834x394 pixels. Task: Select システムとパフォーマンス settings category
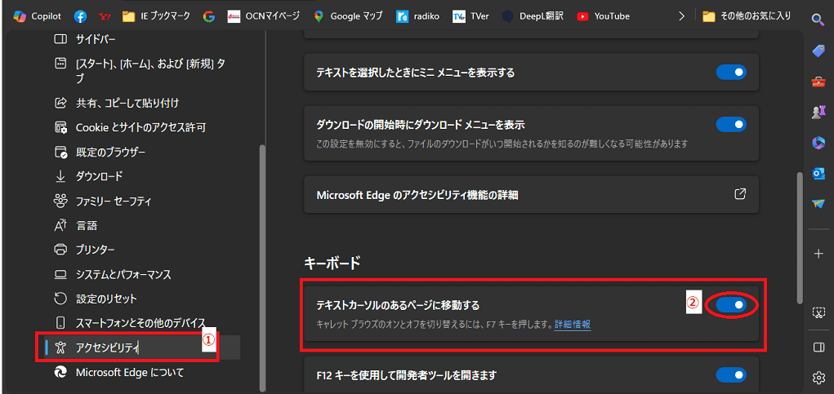(x=123, y=274)
